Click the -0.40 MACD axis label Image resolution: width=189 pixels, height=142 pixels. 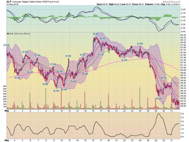[183, 32]
